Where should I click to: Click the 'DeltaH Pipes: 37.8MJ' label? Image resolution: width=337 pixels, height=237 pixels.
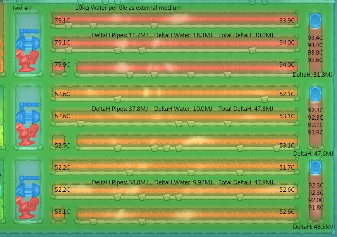(120, 109)
